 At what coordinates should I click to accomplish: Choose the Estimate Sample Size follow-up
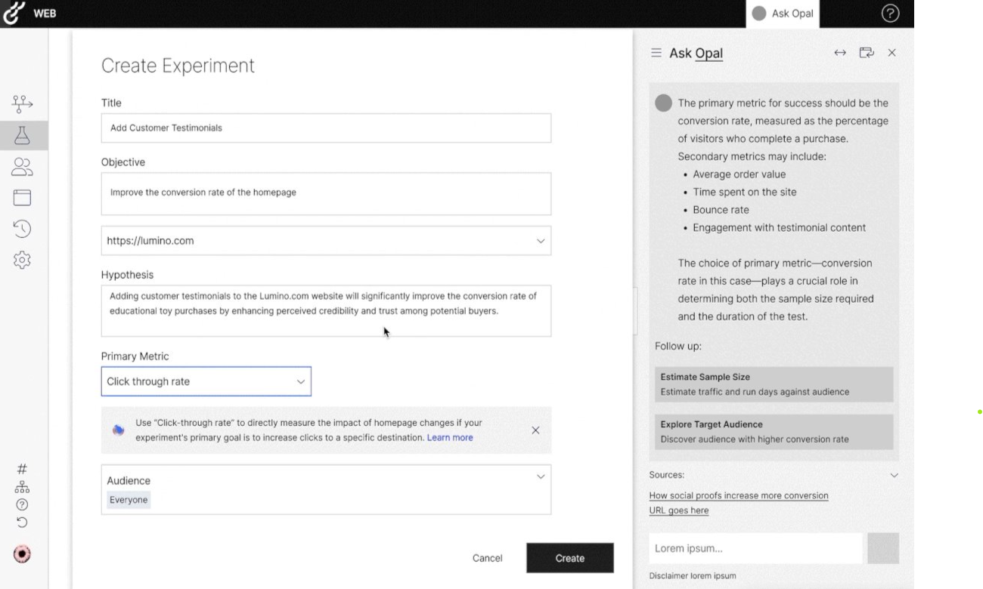click(774, 384)
